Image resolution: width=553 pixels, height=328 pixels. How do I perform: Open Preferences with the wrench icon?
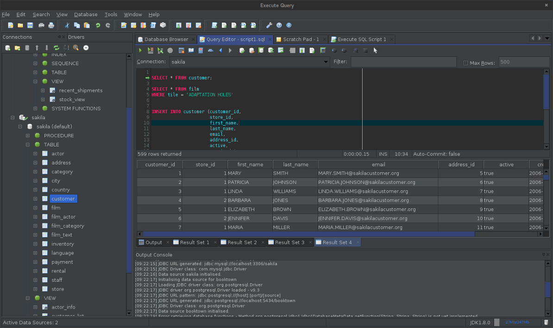(x=269, y=25)
